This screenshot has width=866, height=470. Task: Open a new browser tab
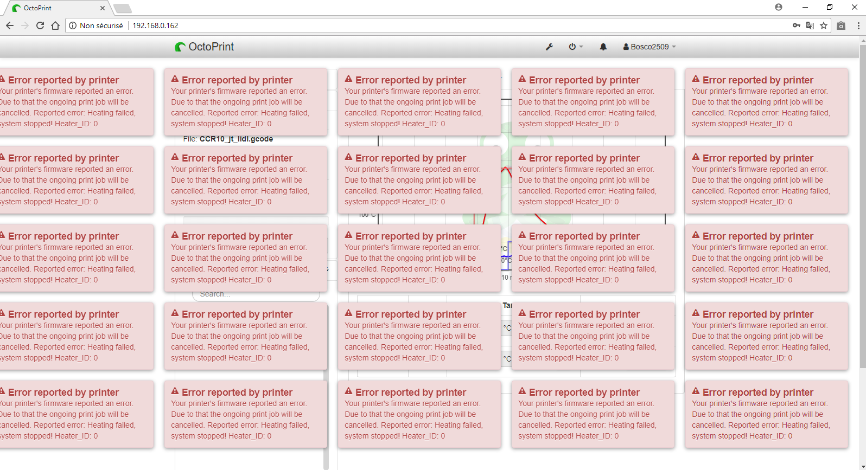[x=123, y=8]
